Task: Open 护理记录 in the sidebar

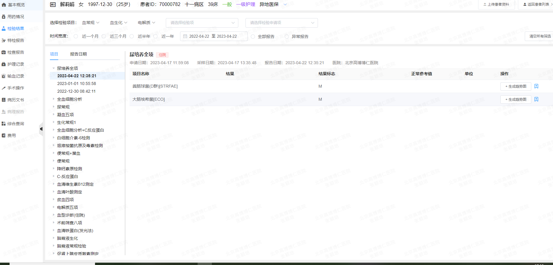Action: (13, 64)
